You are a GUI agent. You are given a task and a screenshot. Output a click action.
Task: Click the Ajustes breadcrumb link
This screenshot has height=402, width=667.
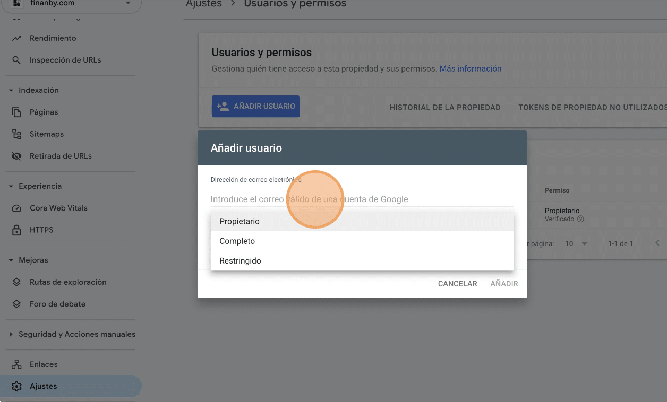(x=204, y=4)
